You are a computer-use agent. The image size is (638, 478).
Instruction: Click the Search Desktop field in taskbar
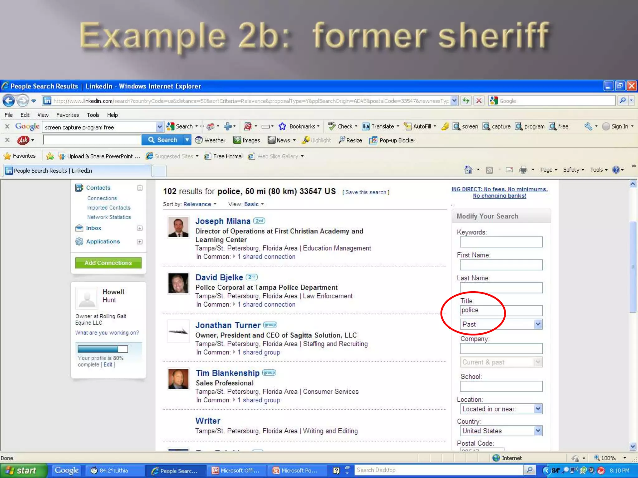439,470
